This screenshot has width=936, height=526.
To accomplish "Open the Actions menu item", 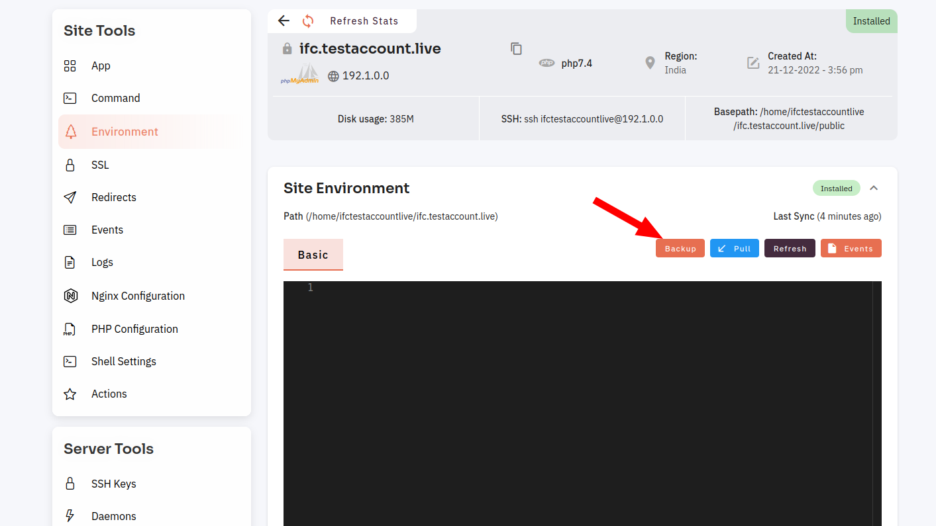I will (151, 394).
